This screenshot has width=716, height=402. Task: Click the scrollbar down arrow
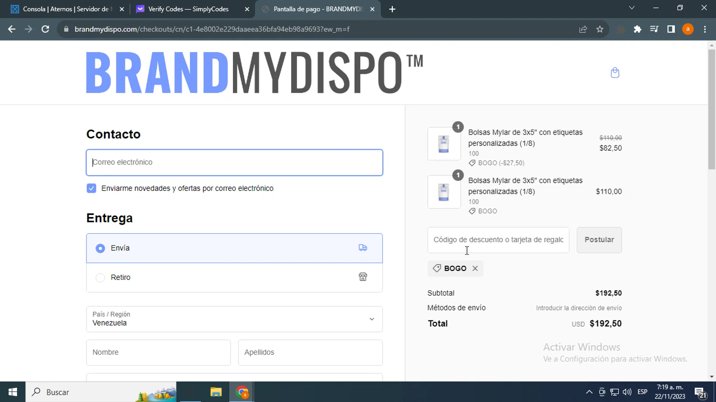(x=712, y=377)
